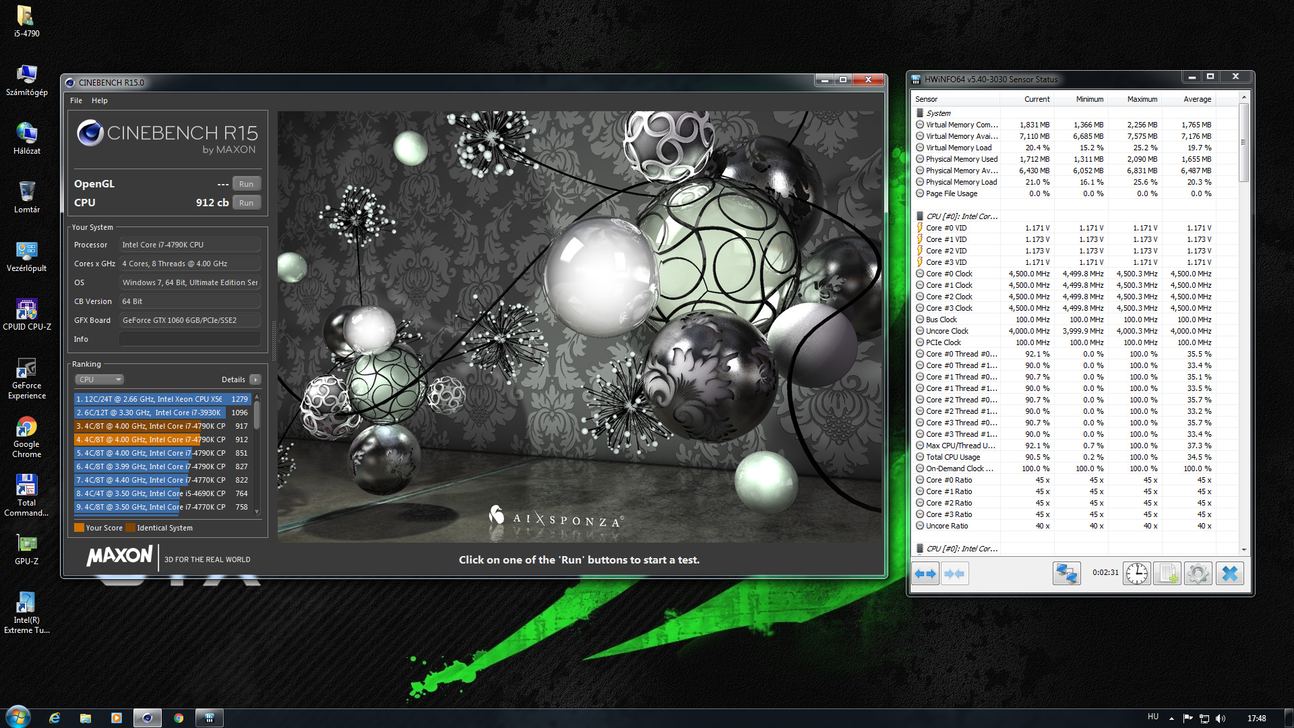Select ranking entry 4 with score 912

(162, 439)
